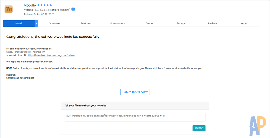
Task: Open the Ratings tab
Action: [181, 24]
